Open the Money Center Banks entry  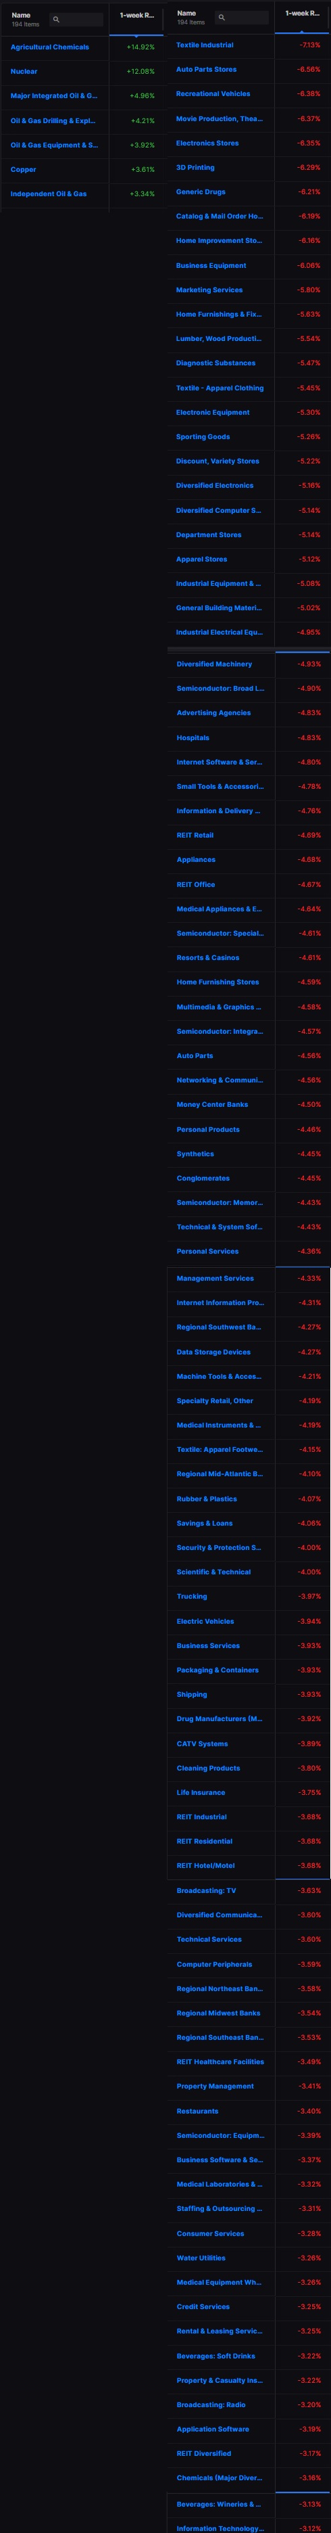212,1104
